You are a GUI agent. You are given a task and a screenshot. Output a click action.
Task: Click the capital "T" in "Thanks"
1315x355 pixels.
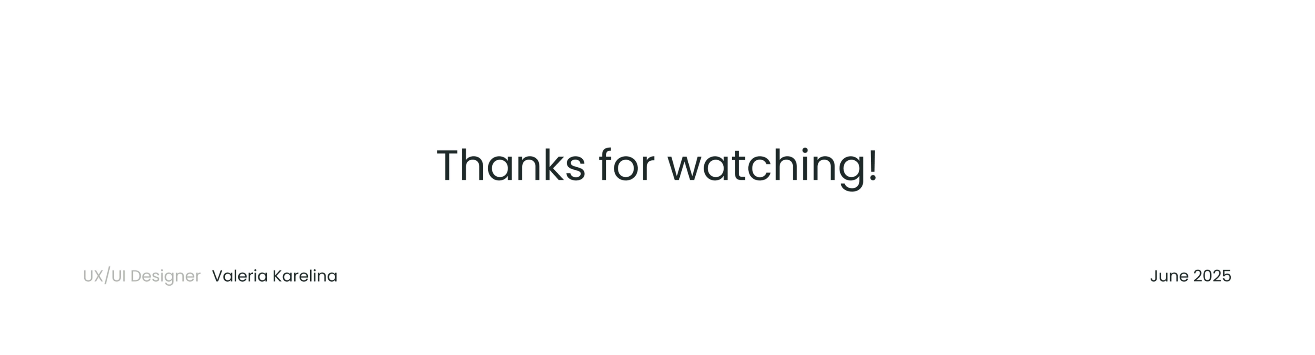coord(451,166)
